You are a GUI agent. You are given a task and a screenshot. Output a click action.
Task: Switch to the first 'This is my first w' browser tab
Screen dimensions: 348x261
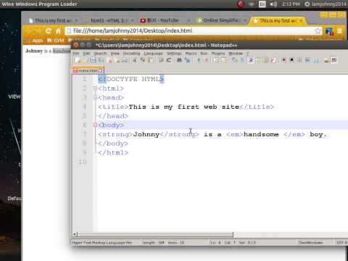click(53, 20)
